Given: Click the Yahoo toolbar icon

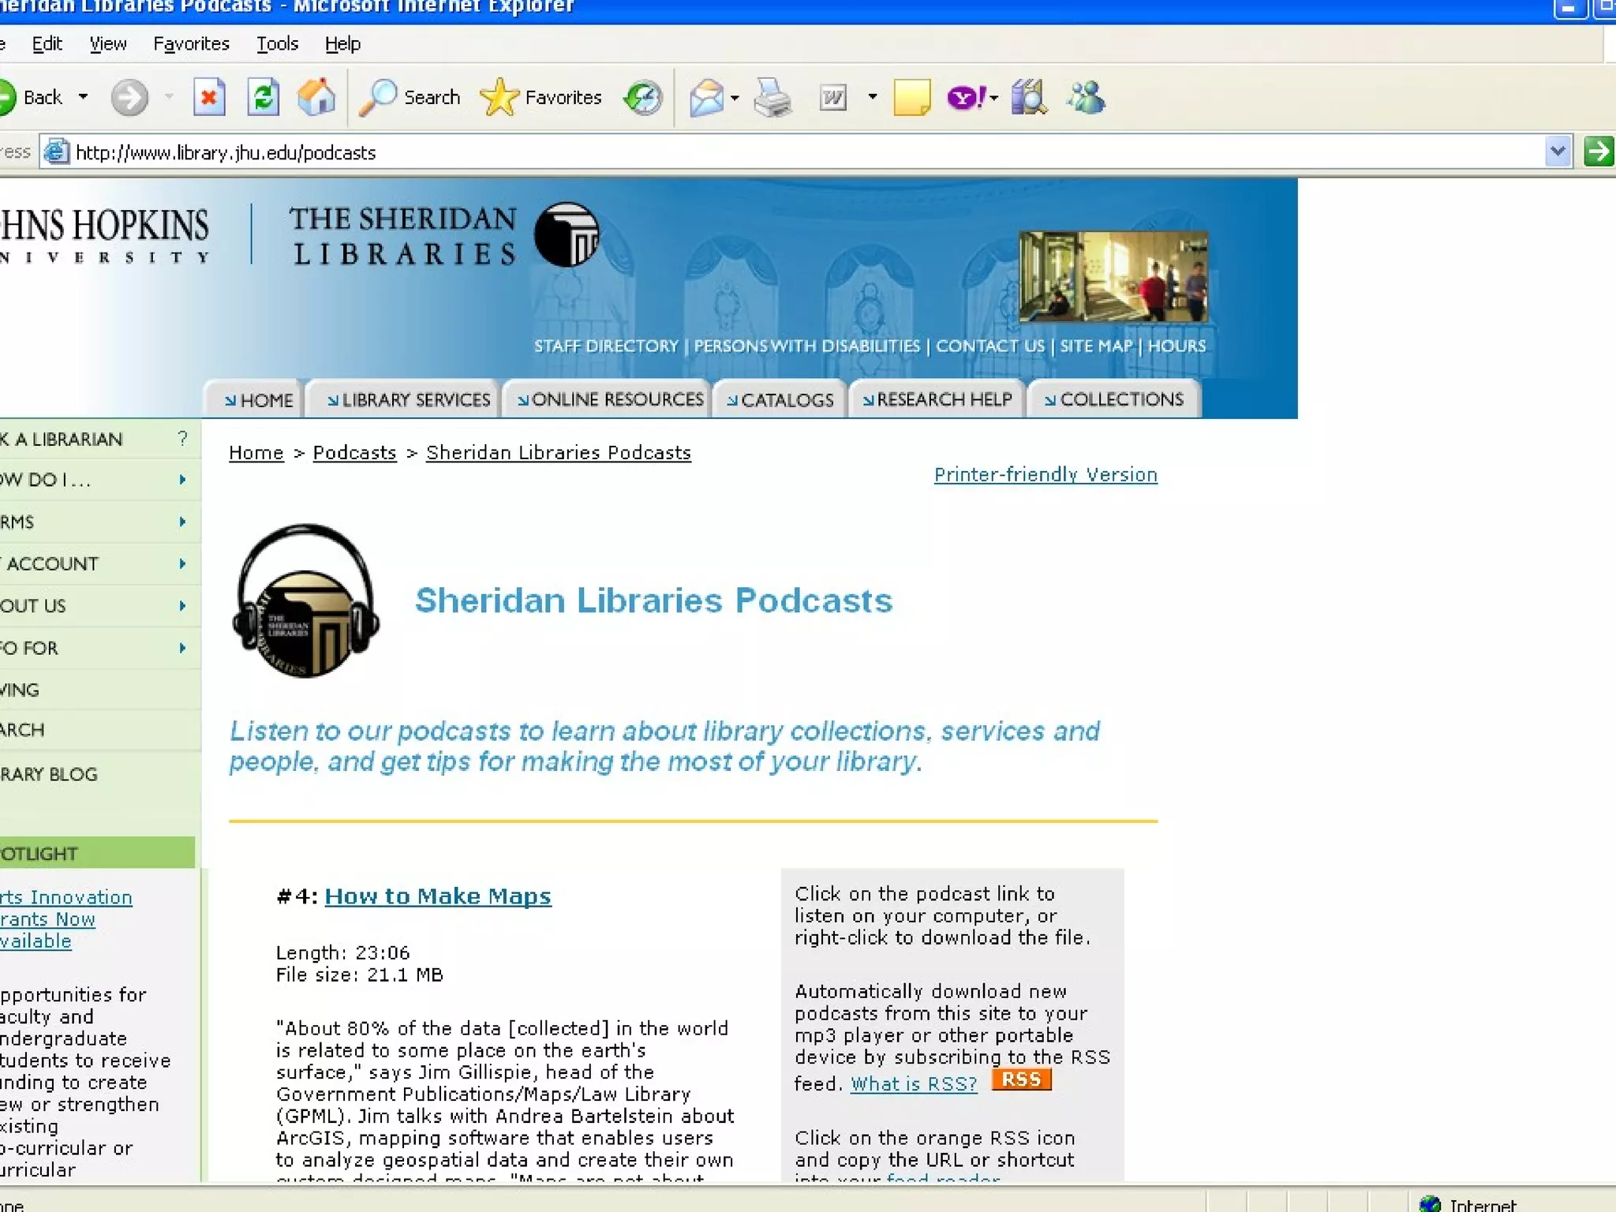Looking at the screenshot, I should pos(964,98).
